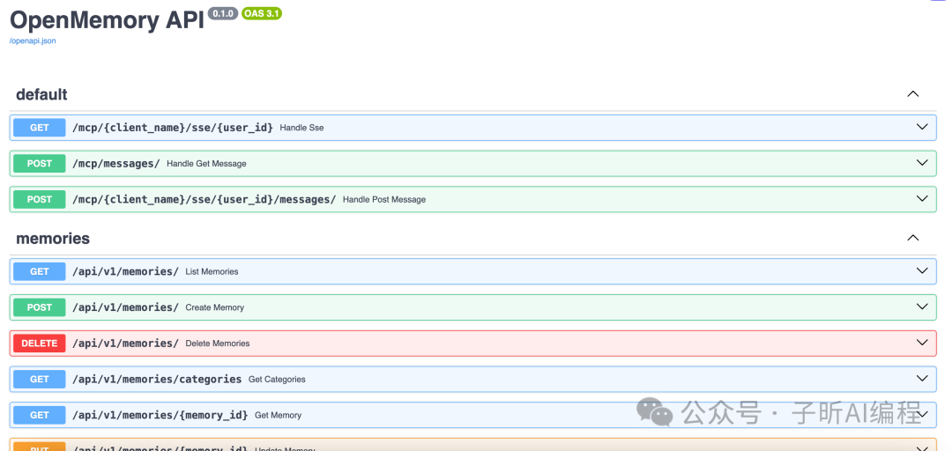This screenshot has width=952, height=451.
Task: Click the List Memories description
Action: (x=212, y=271)
